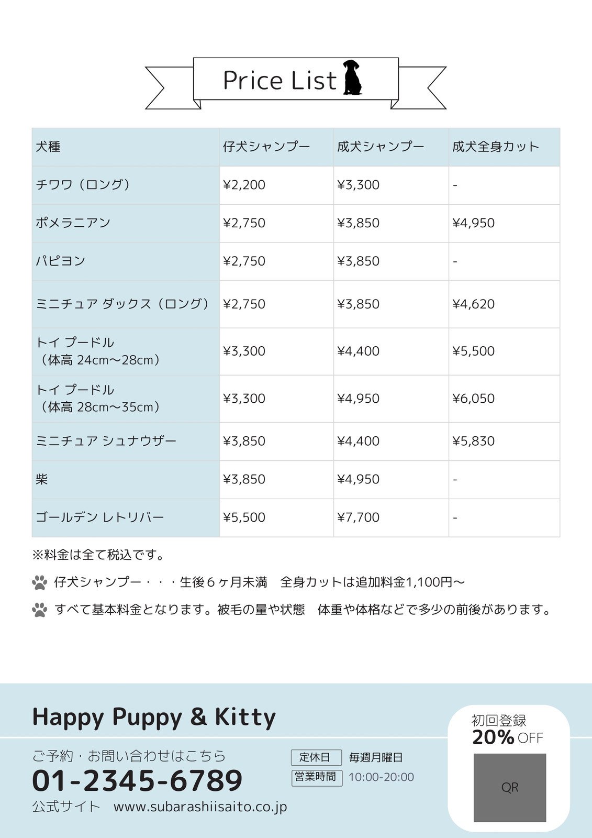Viewport: 592px width, 838px height.
Task: Click the 定休日 boxed label
Action: coord(316,757)
